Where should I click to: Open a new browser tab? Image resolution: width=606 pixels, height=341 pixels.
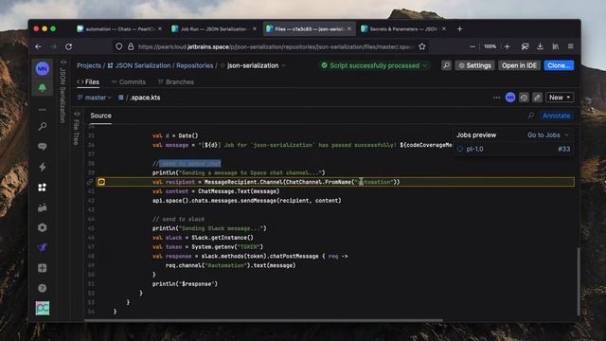tap(459, 29)
